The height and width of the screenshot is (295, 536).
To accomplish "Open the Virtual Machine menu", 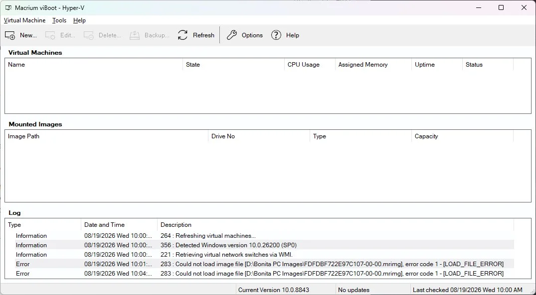I will 24,20.
